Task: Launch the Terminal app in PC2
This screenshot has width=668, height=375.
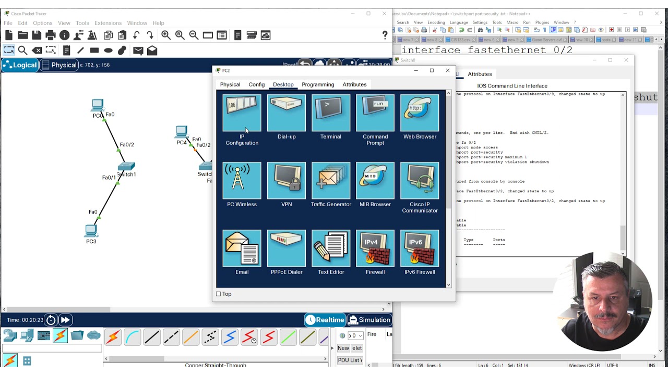Action: tap(331, 113)
